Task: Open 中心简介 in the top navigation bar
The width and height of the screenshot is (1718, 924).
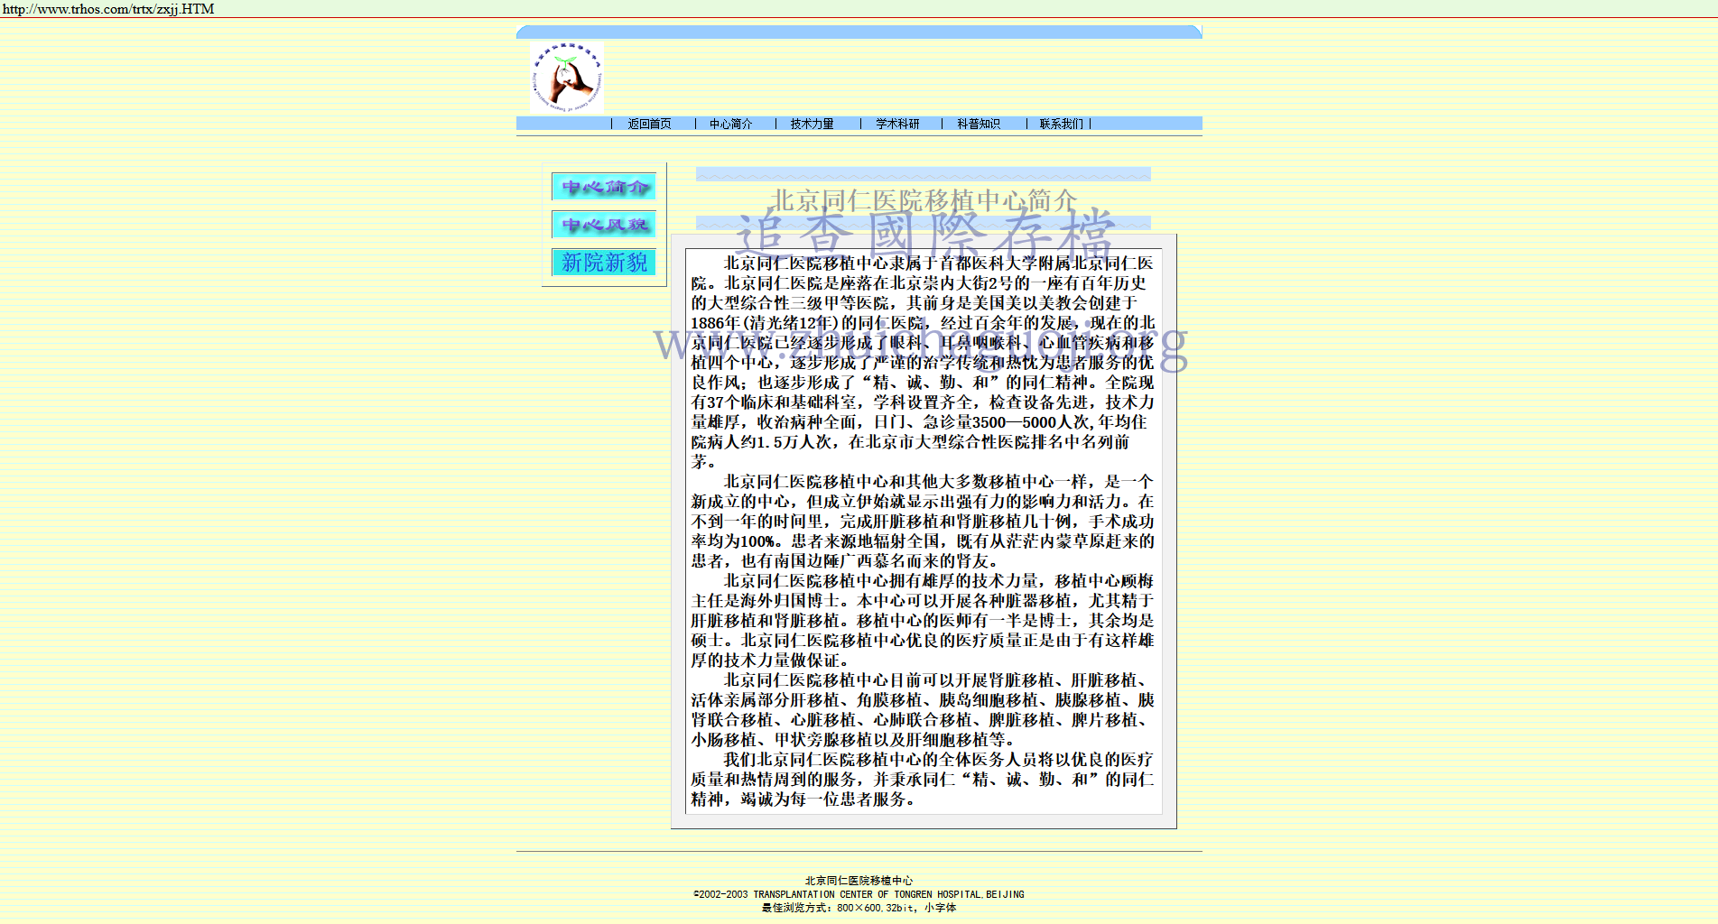Action: pyautogui.click(x=730, y=124)
